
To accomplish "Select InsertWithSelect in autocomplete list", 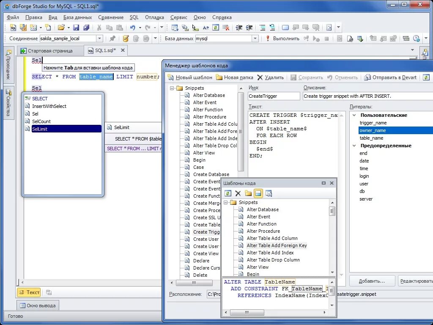I will click(x=49, y=106).
